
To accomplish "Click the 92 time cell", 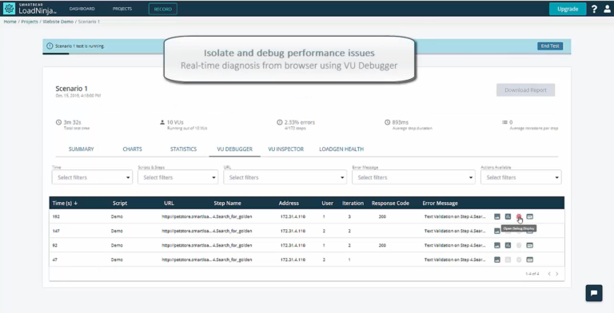I will coord(55,245).
